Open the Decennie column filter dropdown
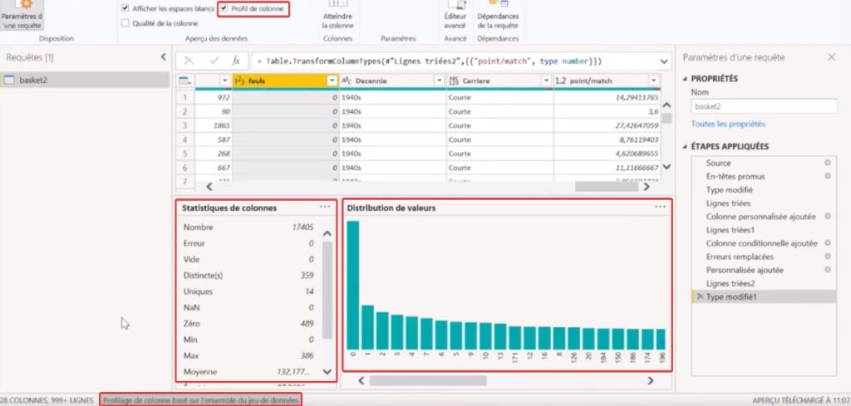 439,81
